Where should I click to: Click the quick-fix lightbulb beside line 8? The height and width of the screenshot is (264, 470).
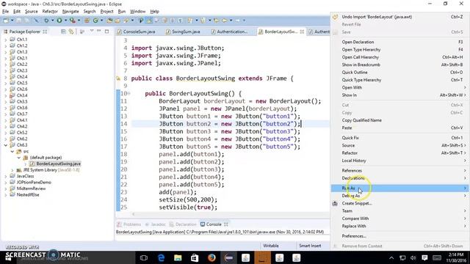pos(118,78)
